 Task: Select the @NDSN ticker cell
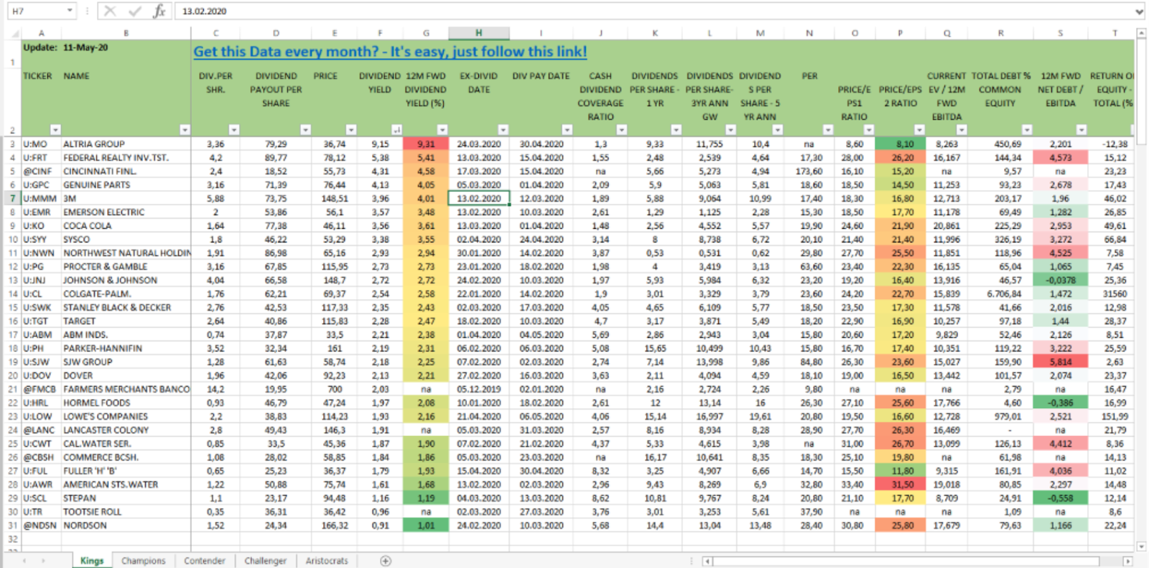tap(41, 526)
